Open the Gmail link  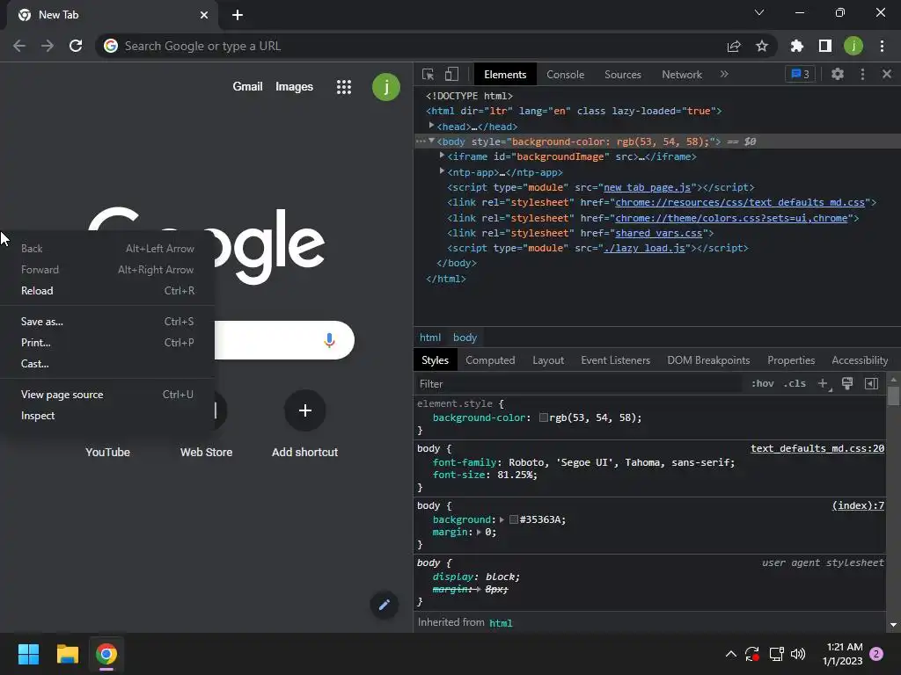click(247, 87)
